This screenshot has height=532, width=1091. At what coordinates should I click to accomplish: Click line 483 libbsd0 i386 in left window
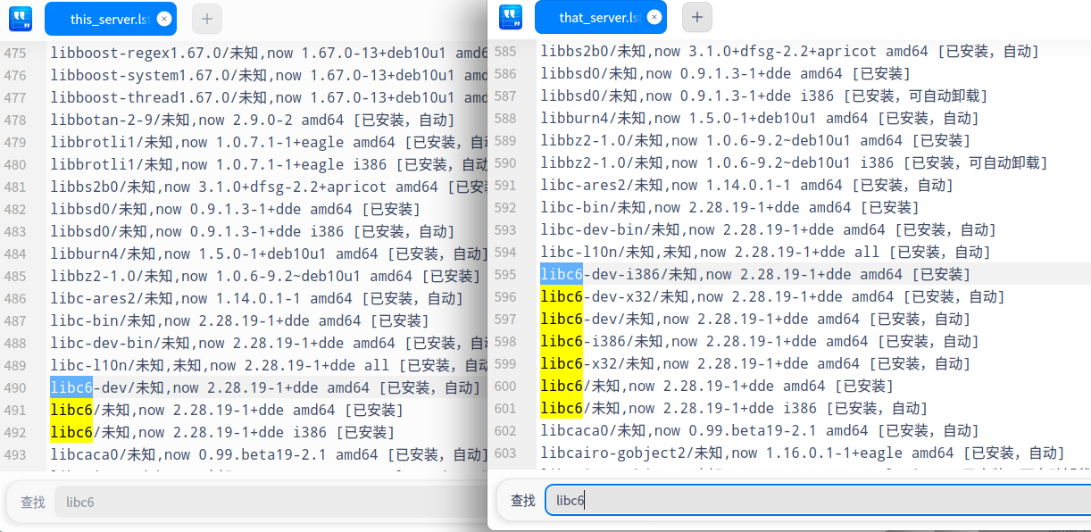click(x=253, y=231)
